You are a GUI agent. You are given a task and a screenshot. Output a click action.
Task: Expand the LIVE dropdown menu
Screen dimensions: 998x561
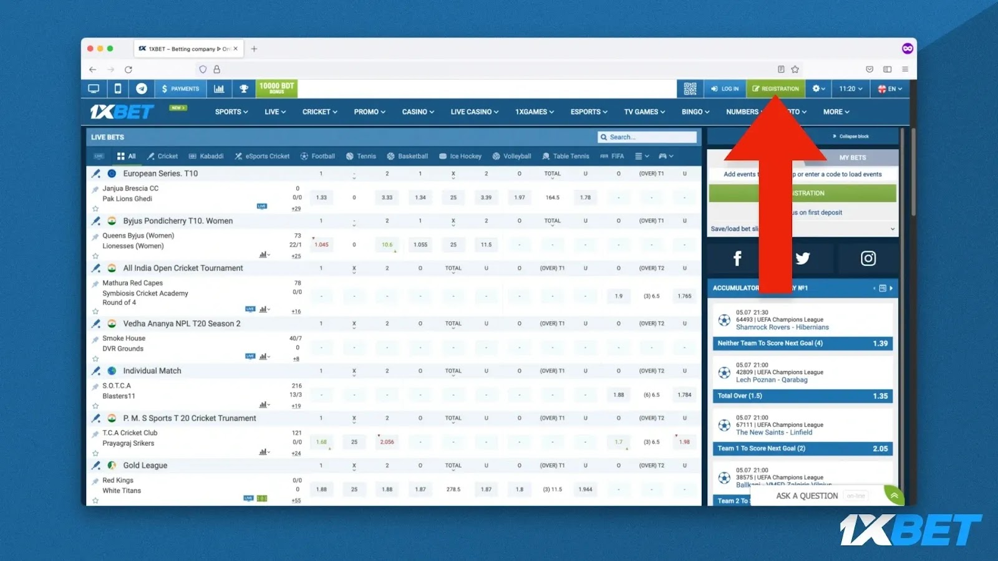tap(275, 112)
